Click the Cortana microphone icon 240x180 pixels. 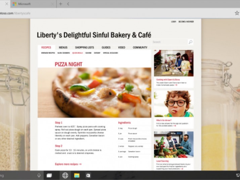[39, 175]
